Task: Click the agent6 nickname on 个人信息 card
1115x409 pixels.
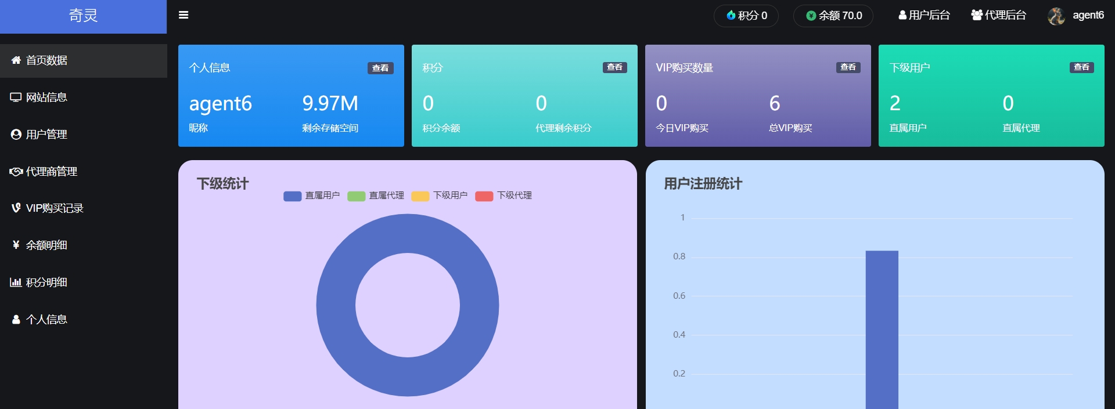Action: (221, 104)
